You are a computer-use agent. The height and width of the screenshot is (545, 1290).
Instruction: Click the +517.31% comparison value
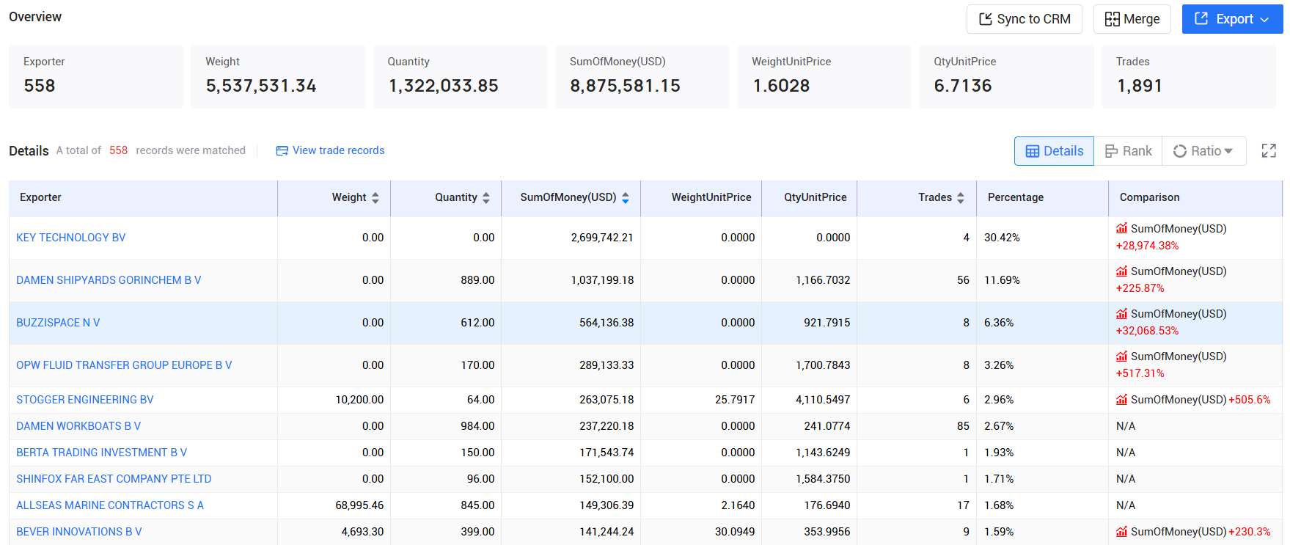(x=1140, y=373)
